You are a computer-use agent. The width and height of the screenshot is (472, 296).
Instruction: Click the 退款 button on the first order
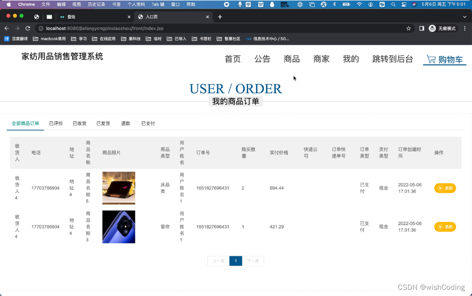click(x=445, y=188)
